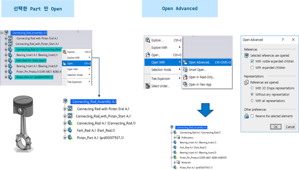Click the Explore magnifier icon in right menu
Viewport: 299px width, 170px height.
coord(148,40)
